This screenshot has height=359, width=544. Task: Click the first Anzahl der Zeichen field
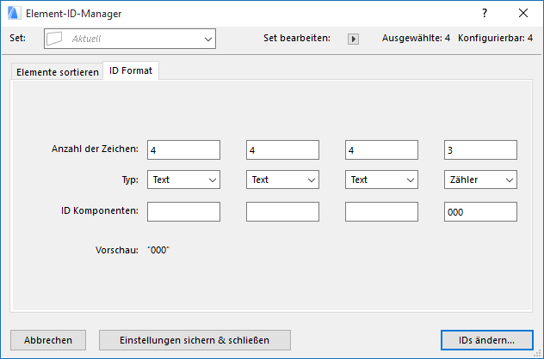pyautogui.click(x=183, y=150)
